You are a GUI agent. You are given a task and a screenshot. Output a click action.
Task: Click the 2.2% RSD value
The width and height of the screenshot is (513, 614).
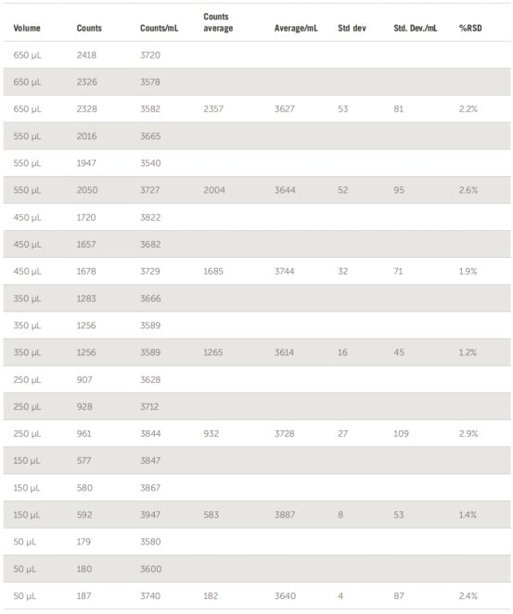click(468, 109)
